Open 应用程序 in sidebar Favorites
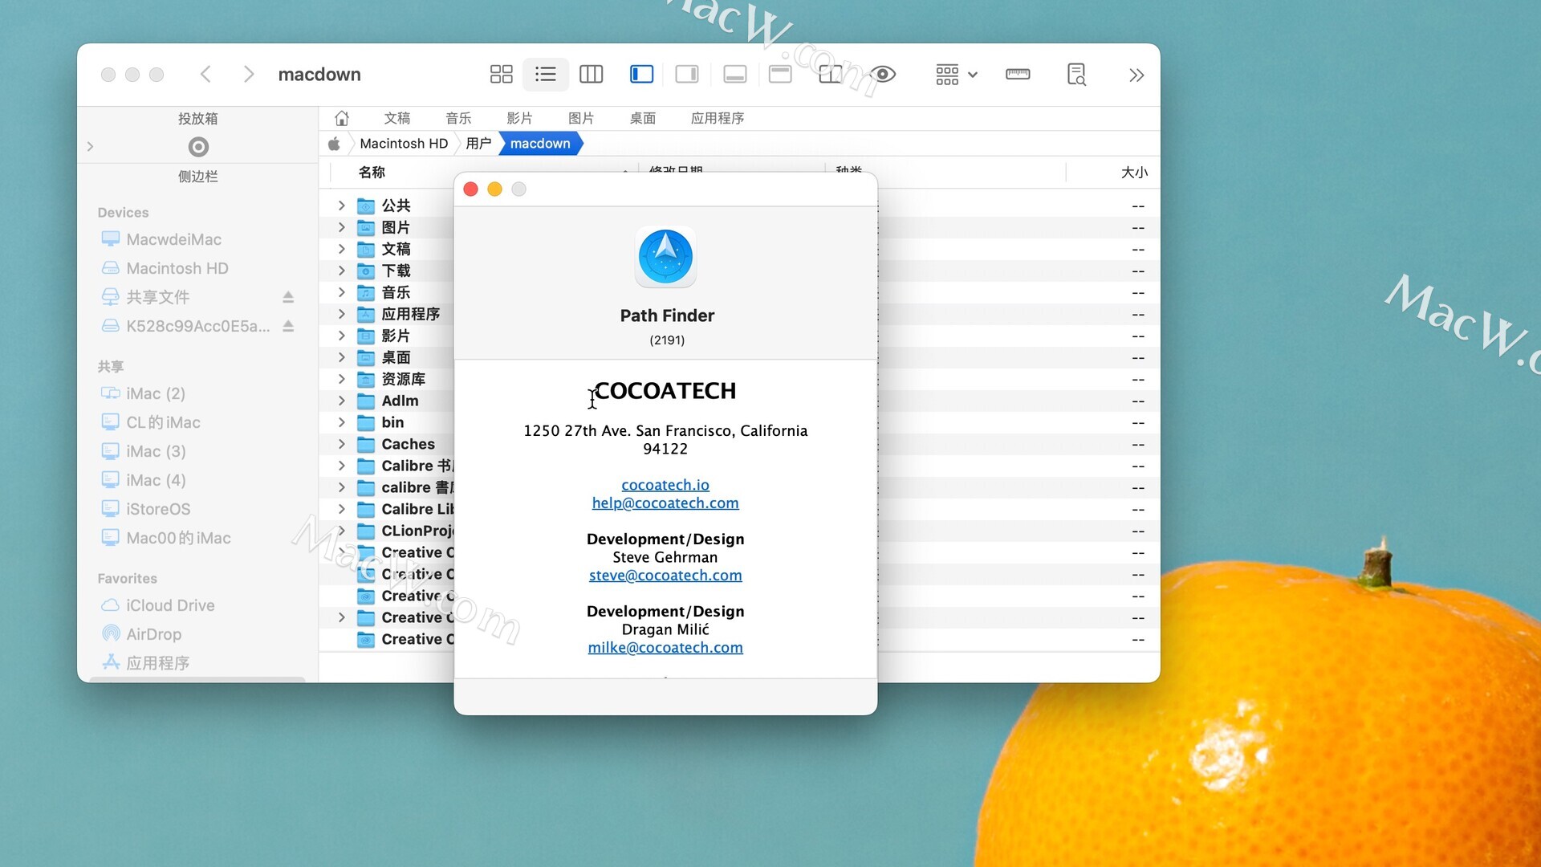The width and height of the screenshot is (1541, 867). [x=157, y=663]
